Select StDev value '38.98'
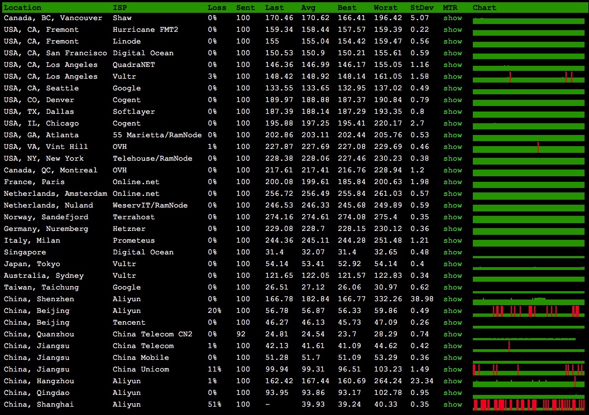Image resolution: width=589 pixels, height=415 pixels. (x=422, y=299)
